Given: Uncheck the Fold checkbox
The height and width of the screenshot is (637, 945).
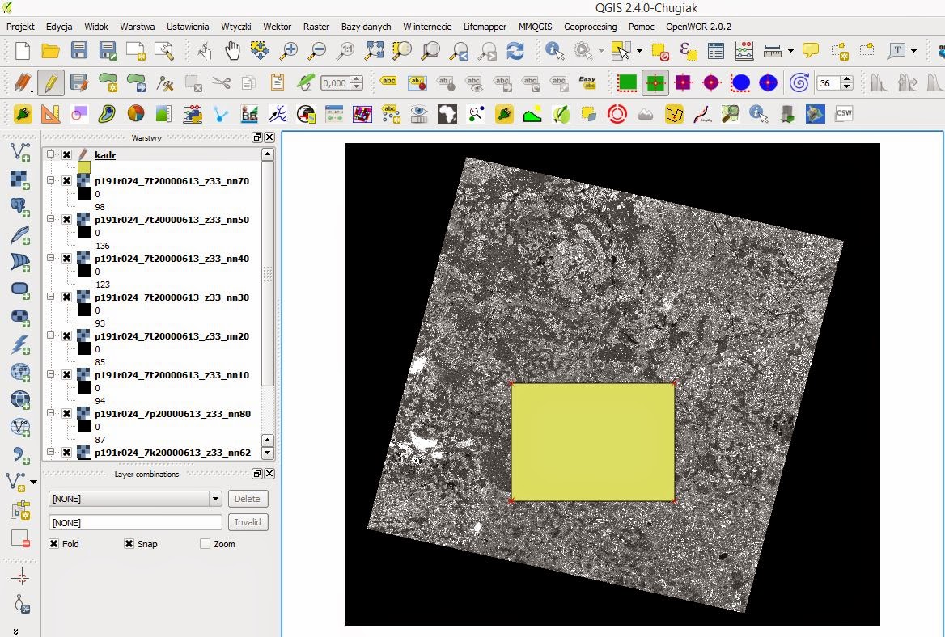Looking at the screenshot, I should point(54,544).
